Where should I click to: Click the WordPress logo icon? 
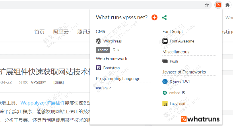tap(98, 41)
